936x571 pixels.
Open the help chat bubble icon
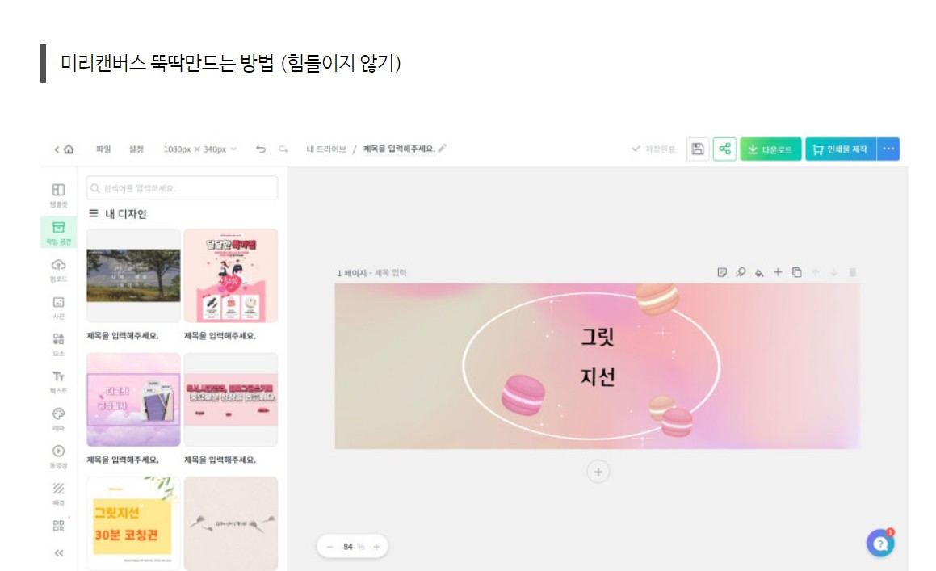tap(880, 544)
